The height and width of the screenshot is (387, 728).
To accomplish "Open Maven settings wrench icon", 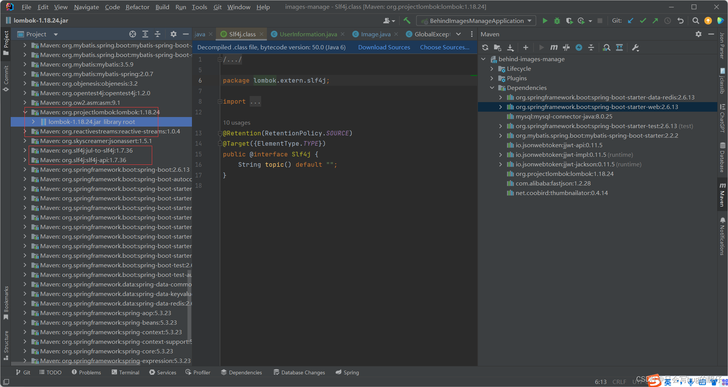I will click(635, 47).
